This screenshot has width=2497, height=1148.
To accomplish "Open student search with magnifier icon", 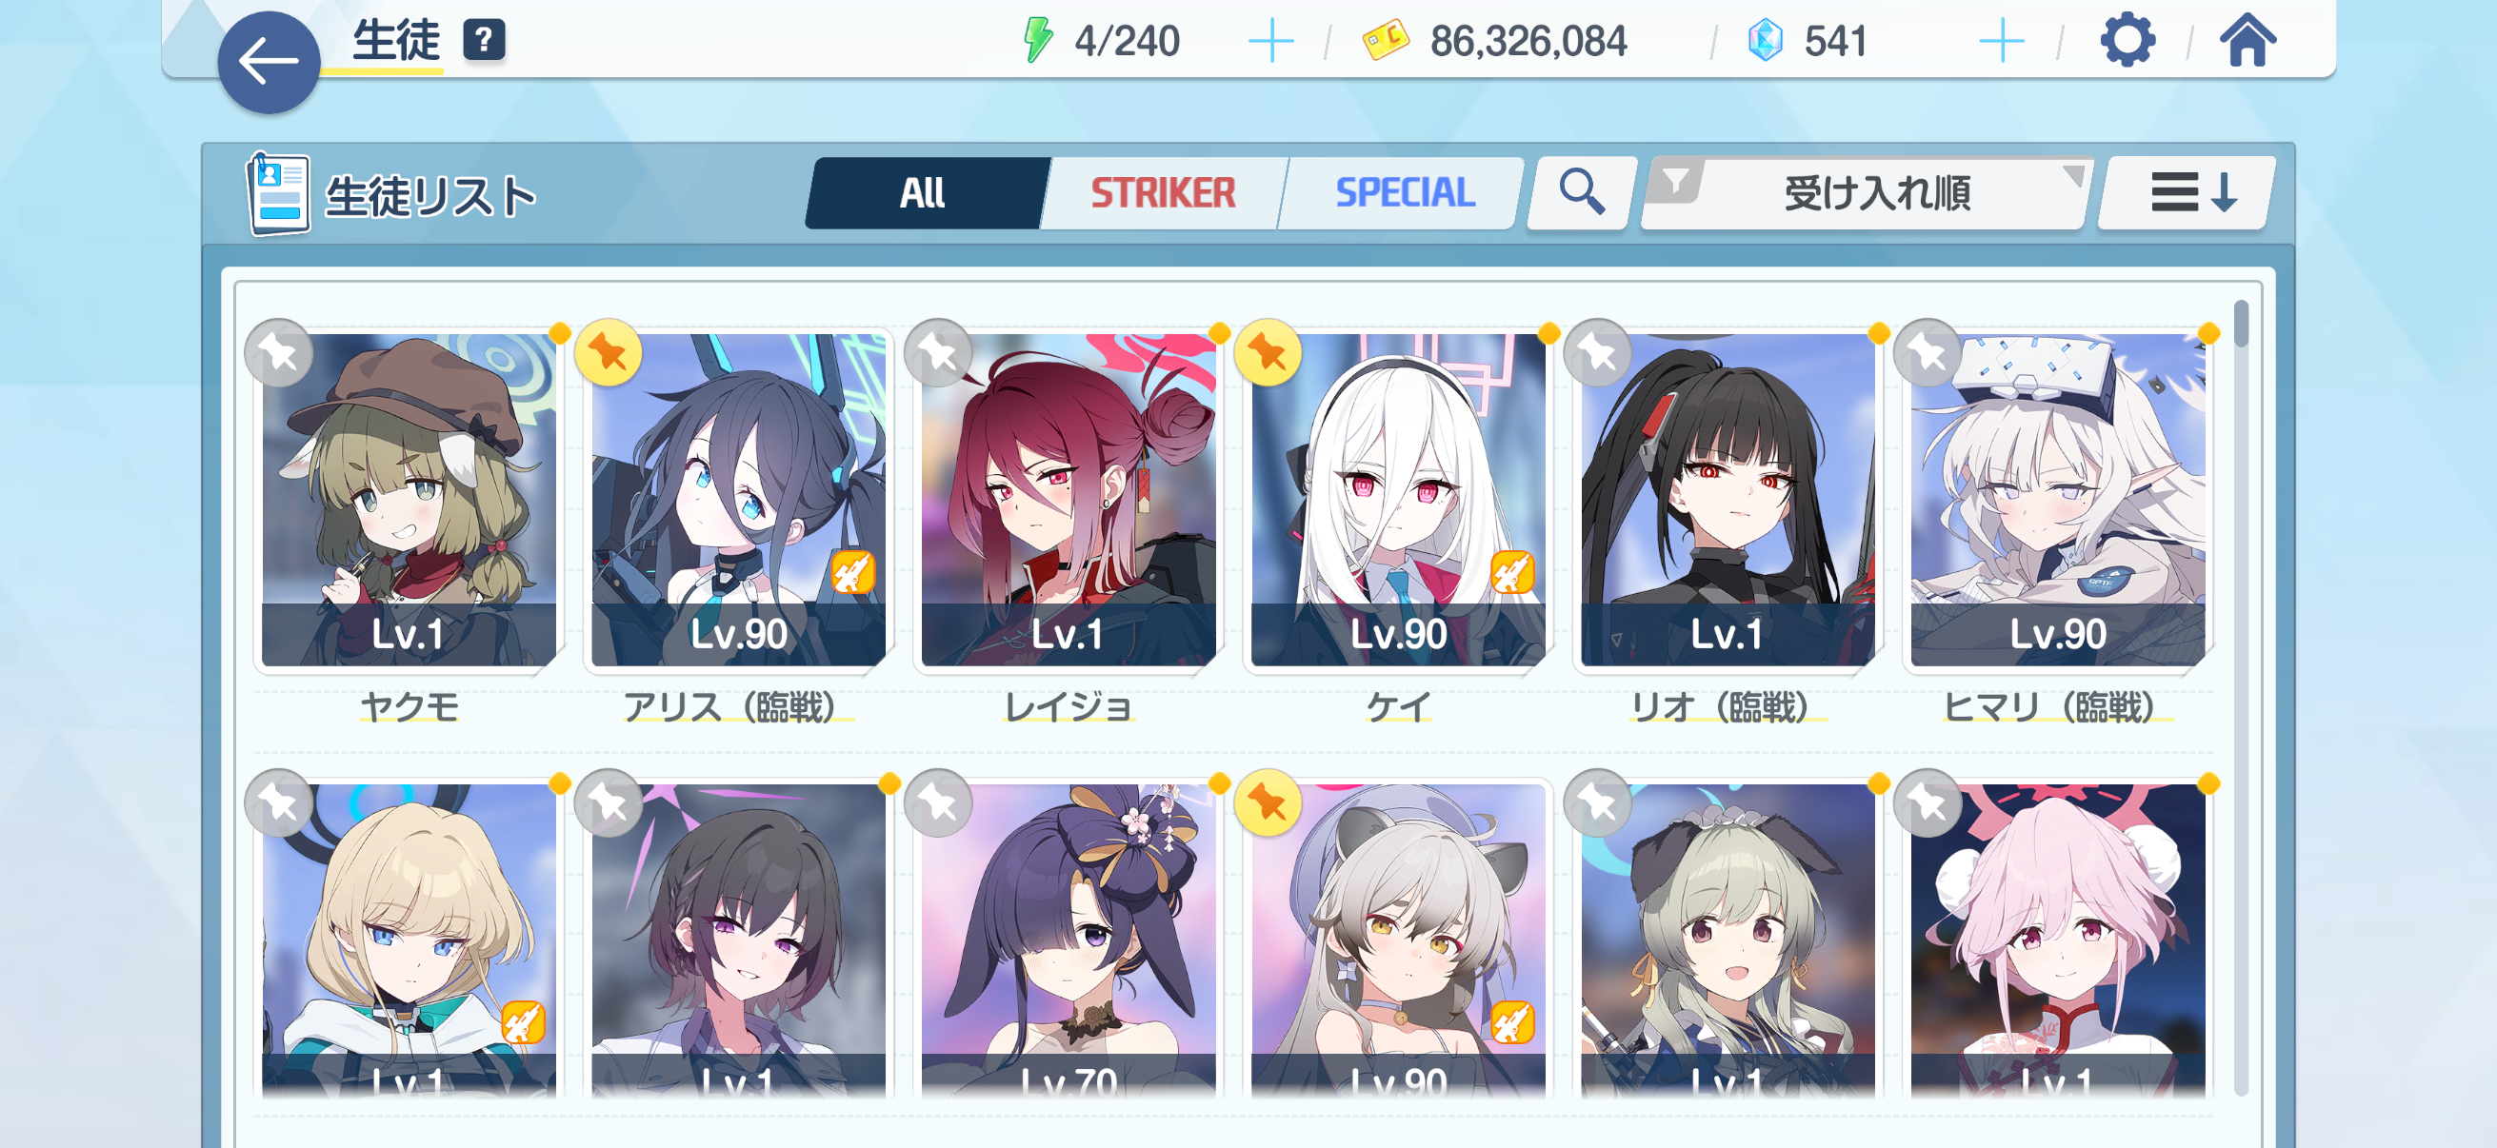I will [1581, 193].
